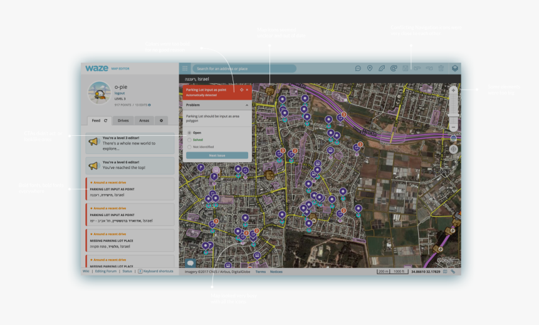Click the '917 POINTS' text
This screenshot has width=539, height=325.
tap(123, 105)
